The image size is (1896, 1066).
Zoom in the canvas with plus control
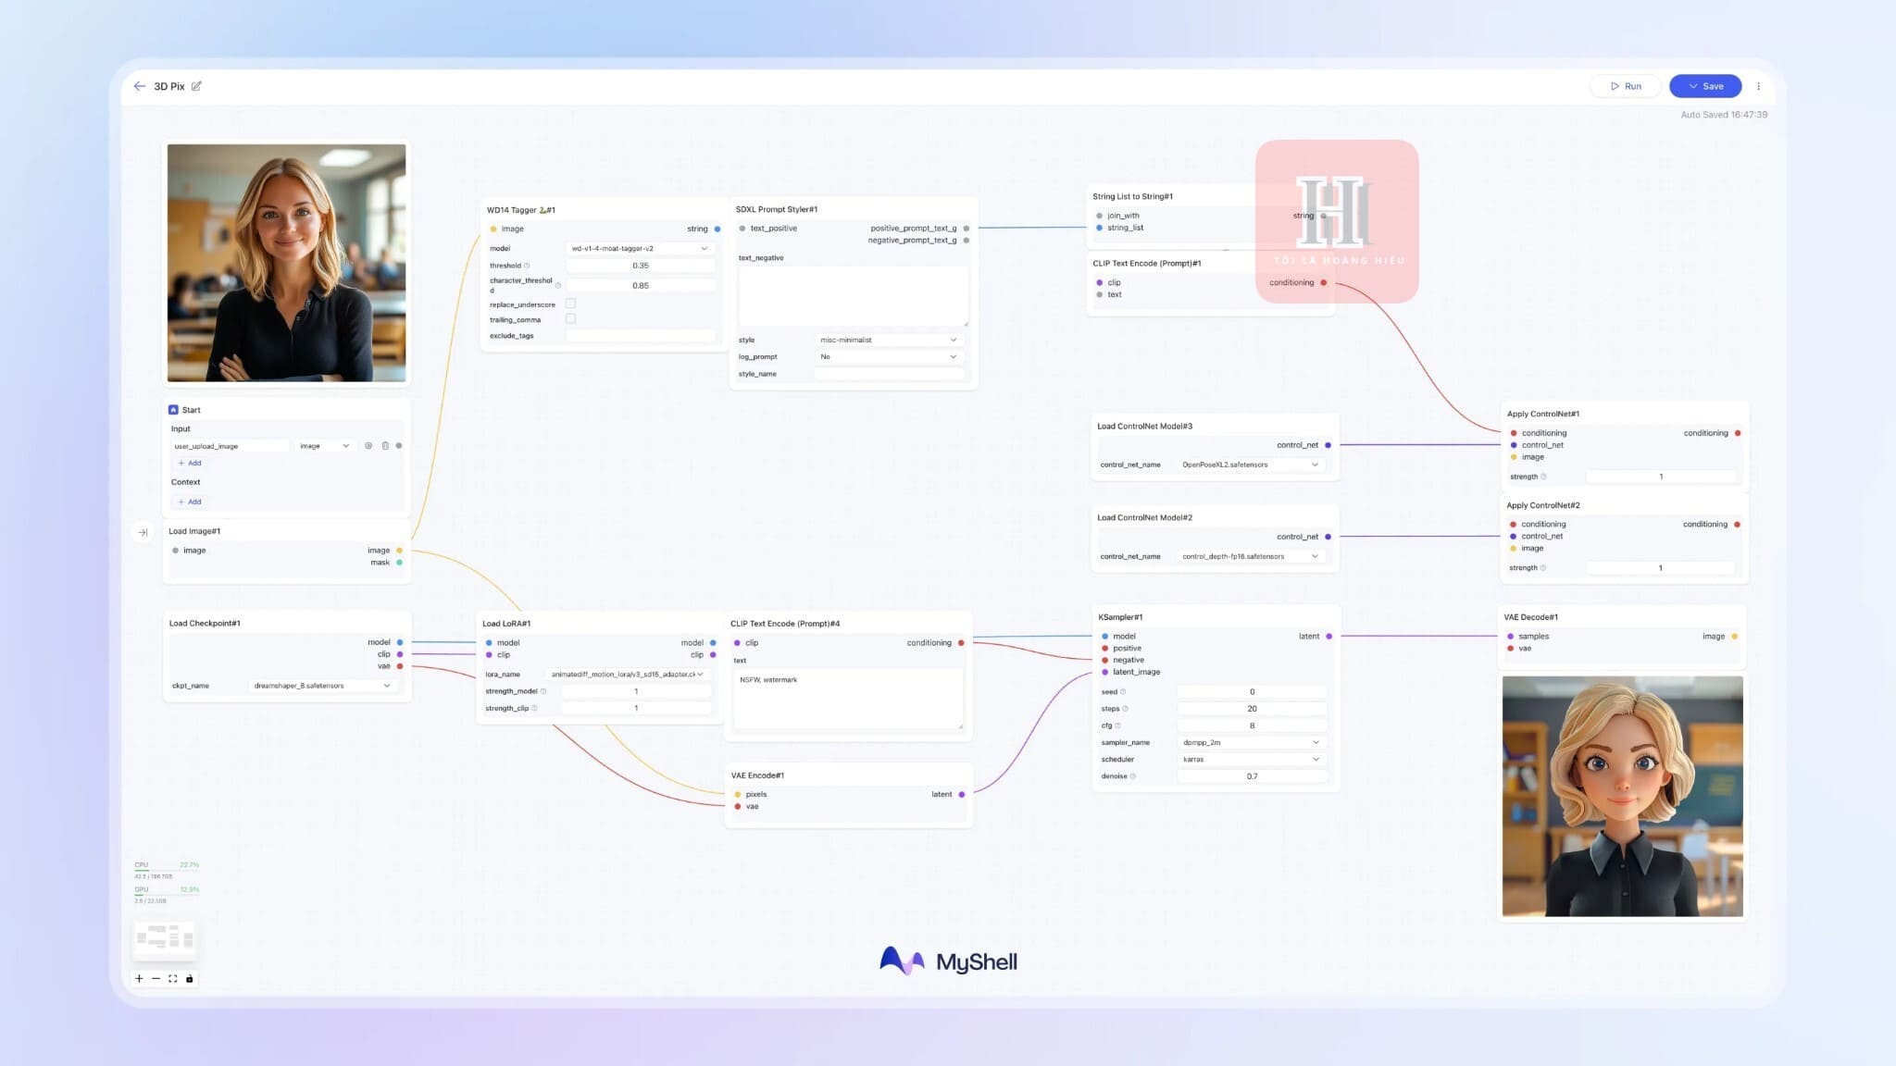tap(140, 978)
